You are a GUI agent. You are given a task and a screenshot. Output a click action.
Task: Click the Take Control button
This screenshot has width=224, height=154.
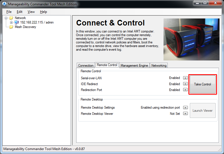tap(202, 84)
